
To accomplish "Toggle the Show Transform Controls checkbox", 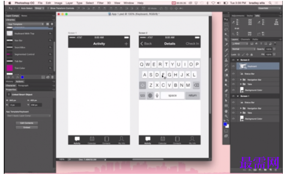I will [x=48, y=8].
